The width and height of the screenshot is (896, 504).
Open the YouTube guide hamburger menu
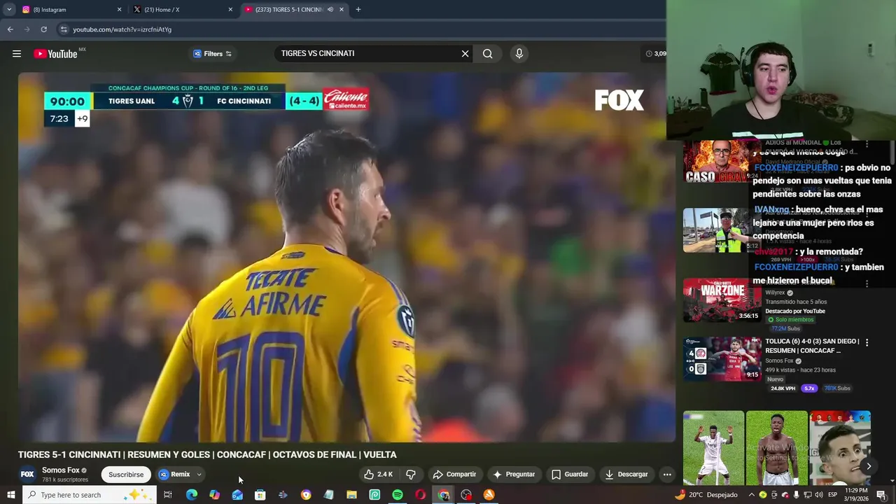pyautogui.click(x=17, y=53)
